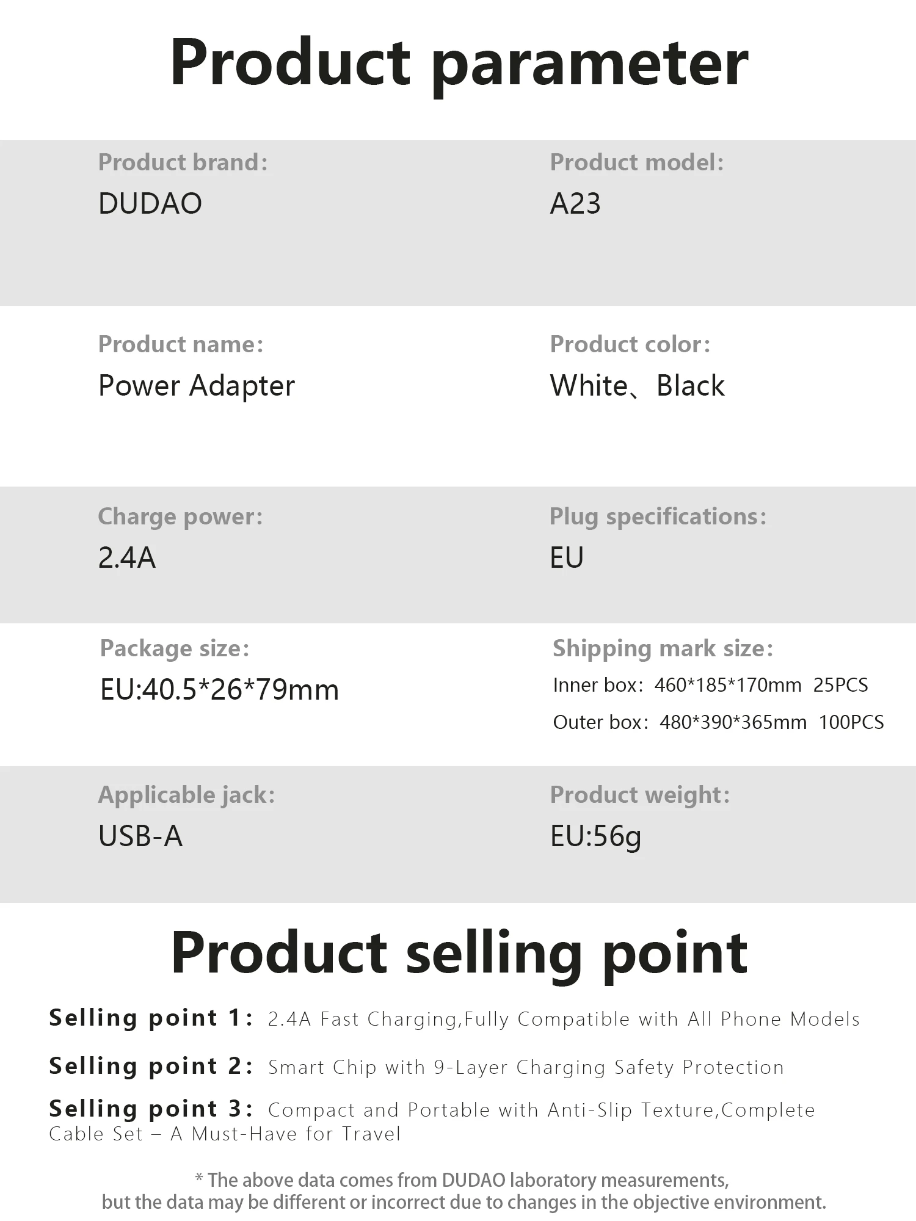The height and width of the screenshot is (1221, 916).
Task: Select the "EU:56g" product weight value
Action: pos(595,836)
